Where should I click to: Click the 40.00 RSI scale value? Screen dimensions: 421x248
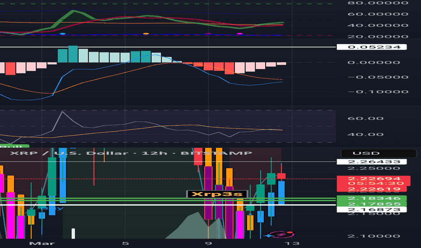pos(365,134)
